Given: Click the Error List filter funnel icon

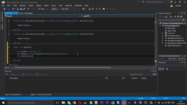Looking at the screenshot, I should click(6, 75).
